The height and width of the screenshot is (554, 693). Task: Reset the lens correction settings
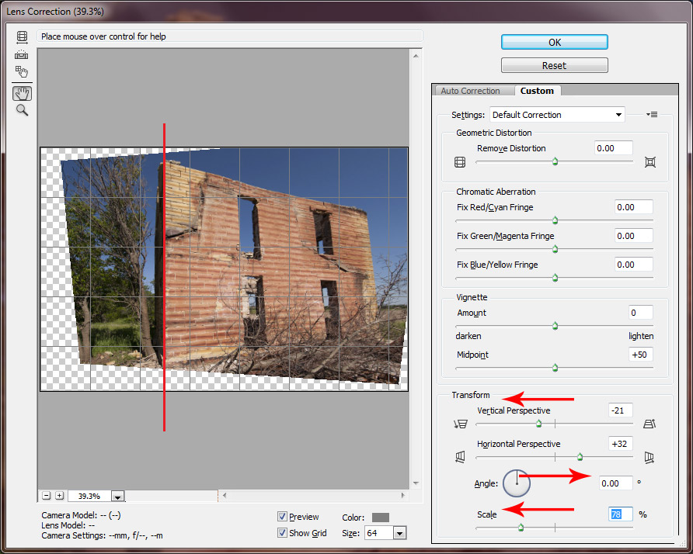point(554,64)
